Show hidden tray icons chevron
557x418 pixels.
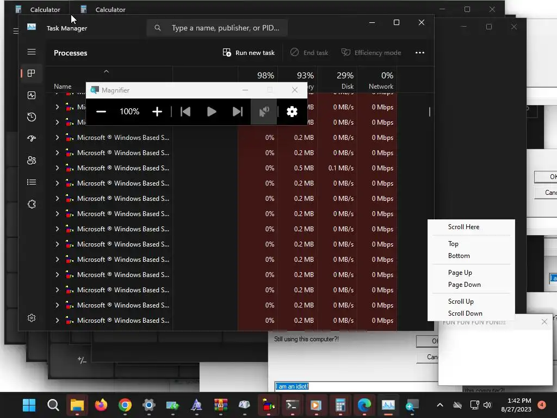click(x=440, y=405)
